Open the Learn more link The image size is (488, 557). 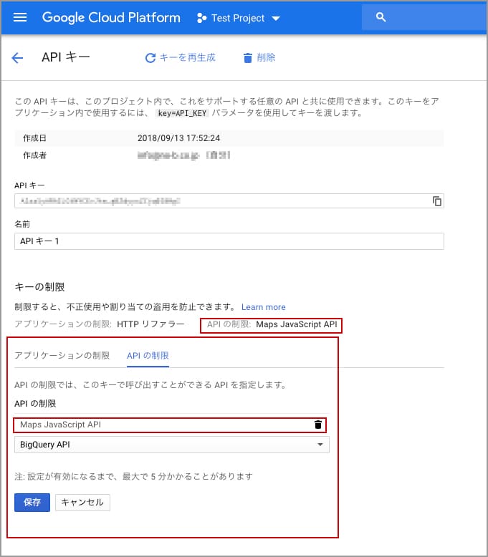click(264, 307)
